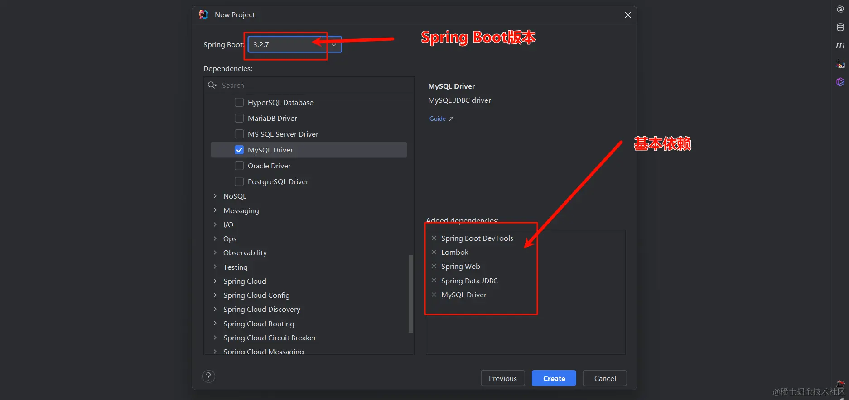Check the HyperSQL Database checkbox
849x400 pixels.
(239, 102)
